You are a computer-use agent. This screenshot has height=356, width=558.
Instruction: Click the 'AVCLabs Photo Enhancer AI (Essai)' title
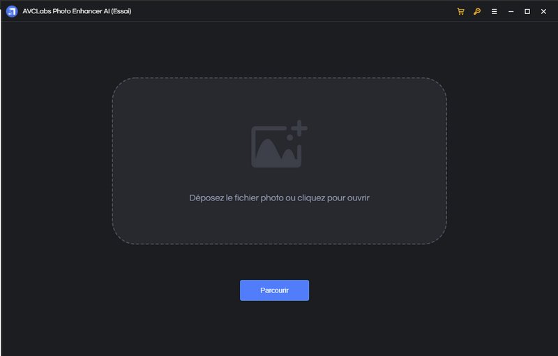[x=77, y=11]
